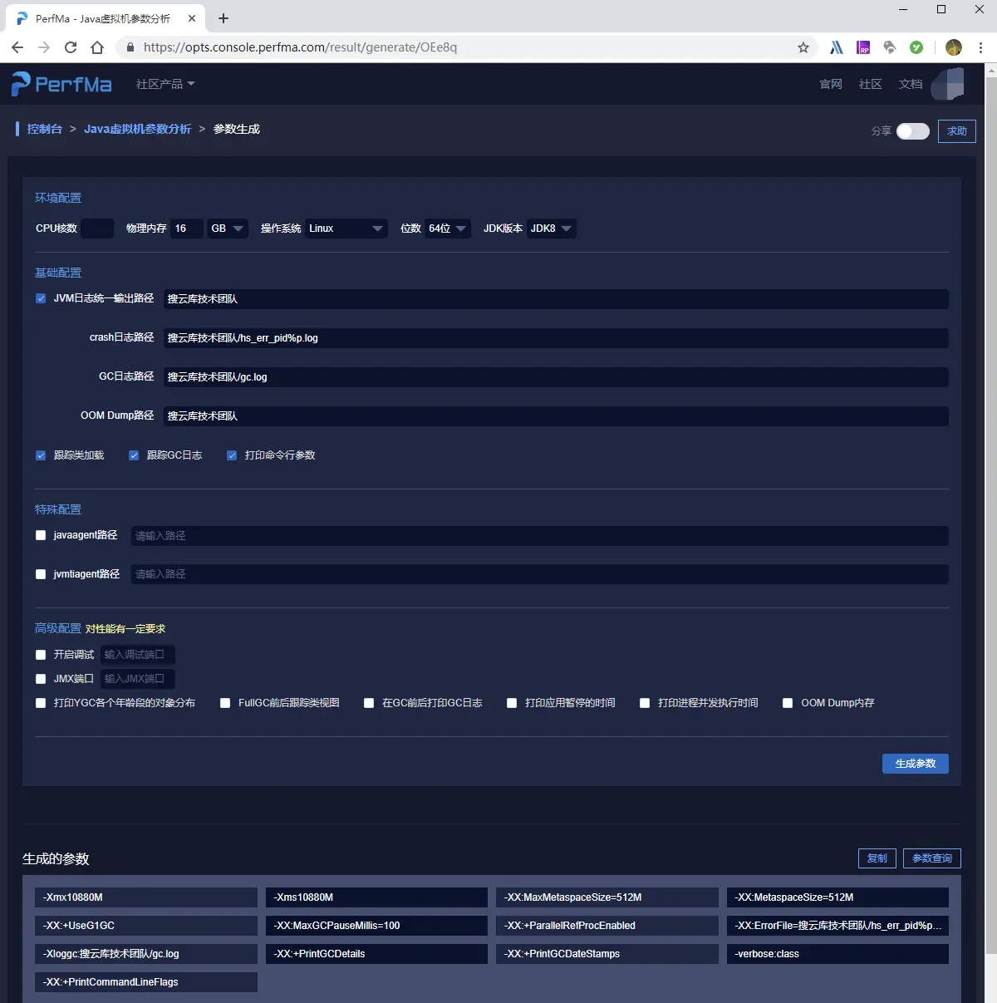
Task: Click the browser address bar URL
Action: [x=300, y=47]
